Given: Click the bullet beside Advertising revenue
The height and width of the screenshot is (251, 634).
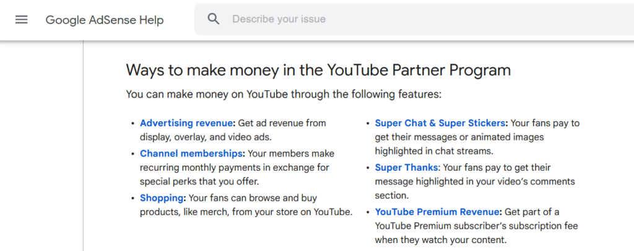Looking at the screenshot, I should [132, 124].
